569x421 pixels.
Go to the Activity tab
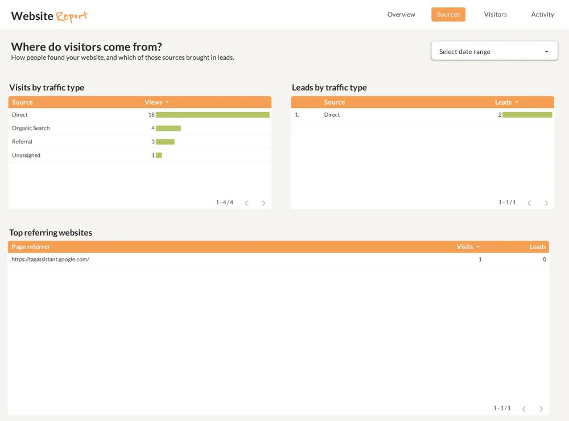point(542,15)
